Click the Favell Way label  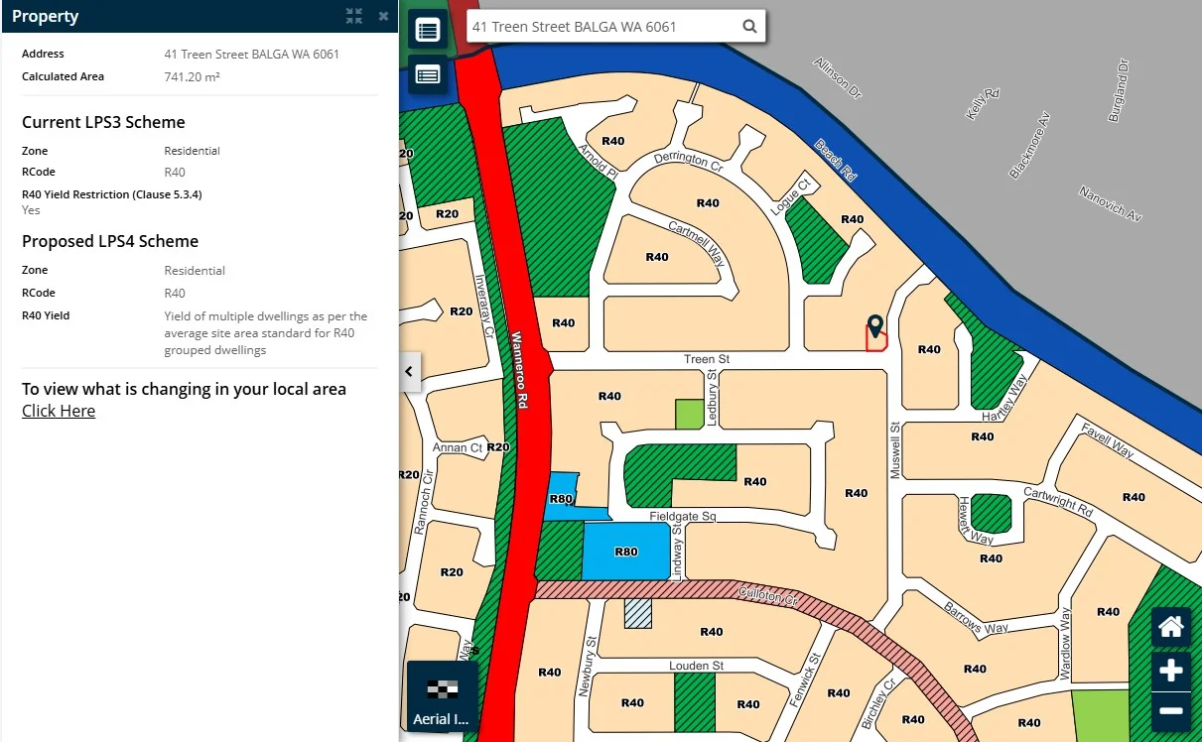click(1108, 443)
